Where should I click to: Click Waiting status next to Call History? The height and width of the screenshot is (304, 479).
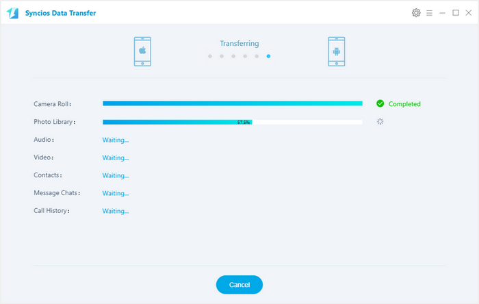(115, 212)
